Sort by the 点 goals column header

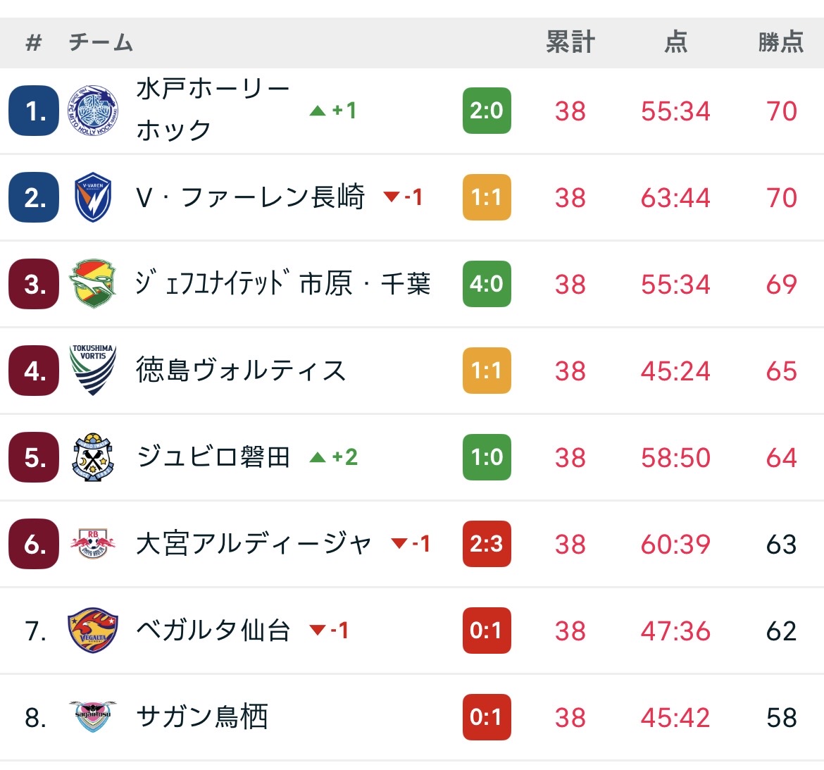coord(675,42)
